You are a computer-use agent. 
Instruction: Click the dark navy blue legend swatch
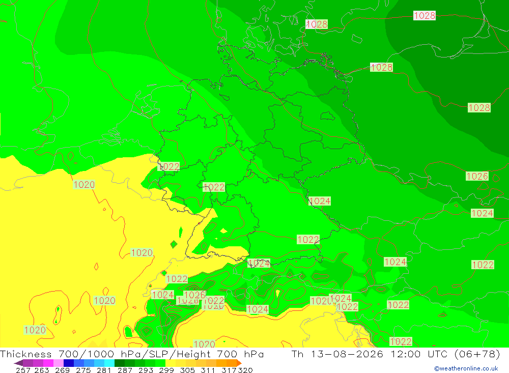point(68,363)
